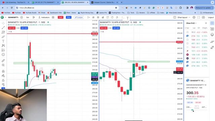Click the sliders settings icon in toolbar
This screenshot has height=121, width=215.
pos(117,17)
